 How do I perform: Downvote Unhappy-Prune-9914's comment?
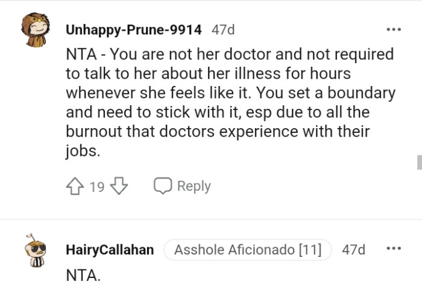click(119, 186)
